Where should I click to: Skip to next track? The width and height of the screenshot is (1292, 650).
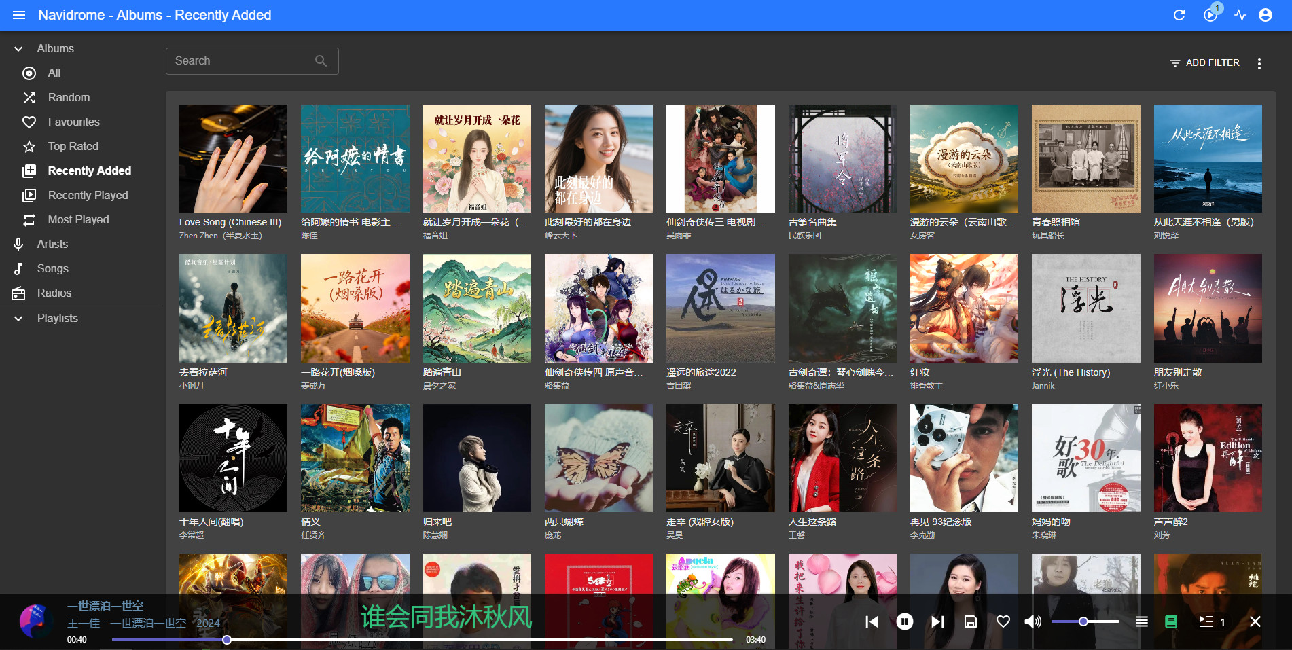click(937, 621)
